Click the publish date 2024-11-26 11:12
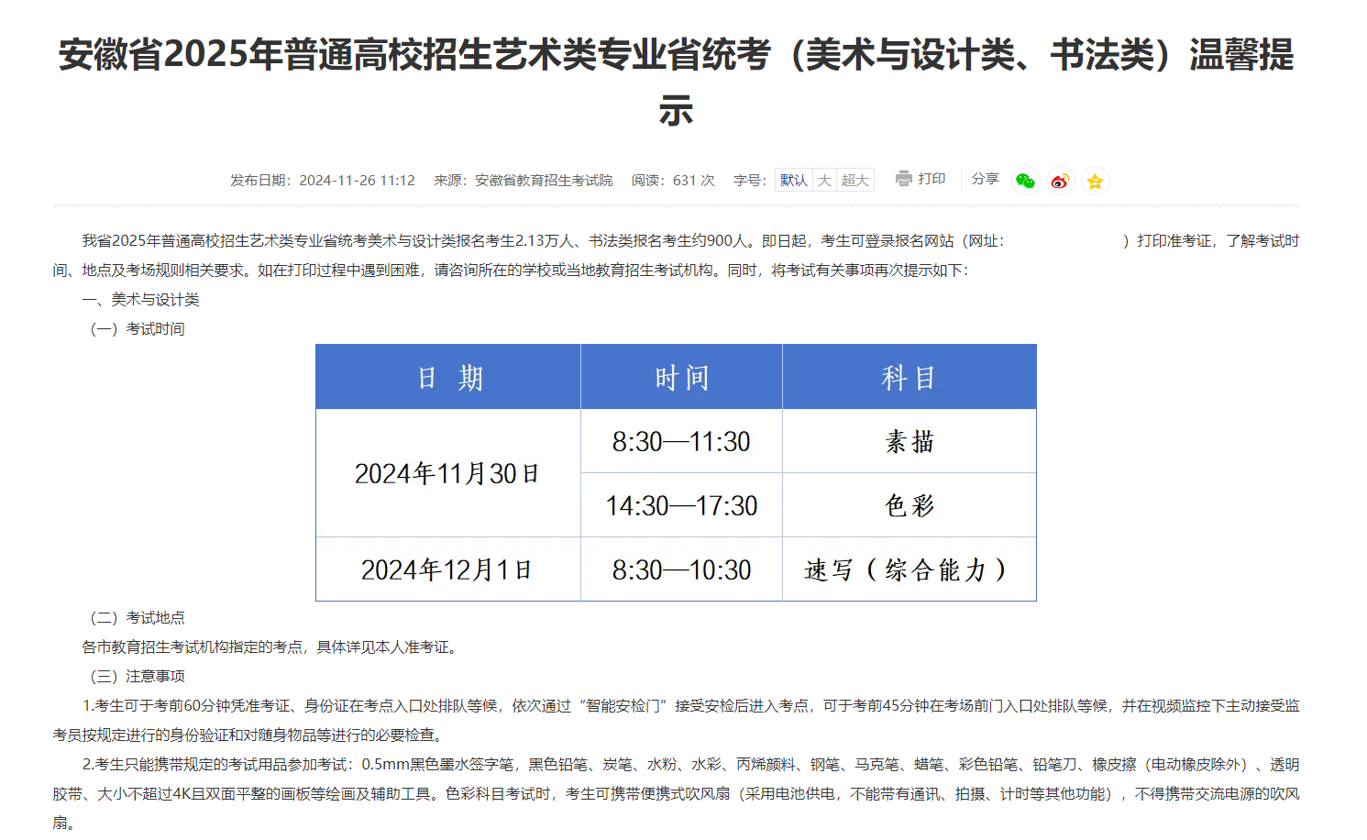The height and width of the screenshot is (840, 1367). 357,181
